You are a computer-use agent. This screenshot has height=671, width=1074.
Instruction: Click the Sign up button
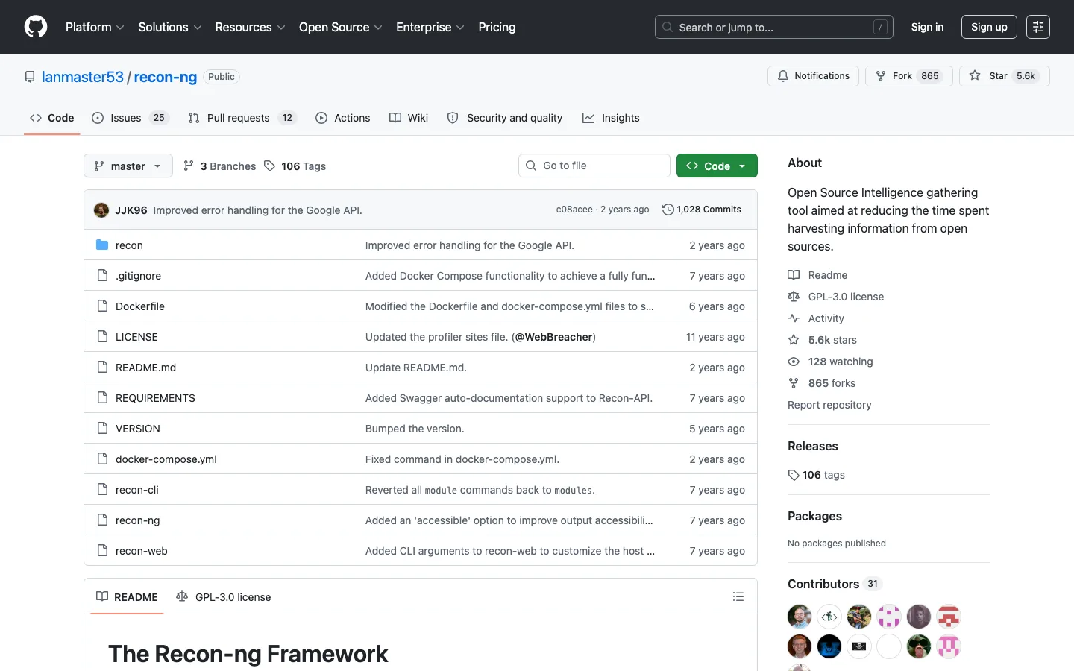[989, 27]
